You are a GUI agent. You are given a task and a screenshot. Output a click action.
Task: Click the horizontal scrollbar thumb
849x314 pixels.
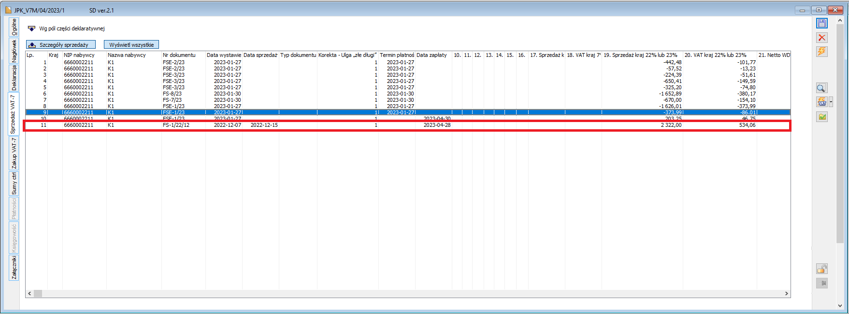point(38,293)
